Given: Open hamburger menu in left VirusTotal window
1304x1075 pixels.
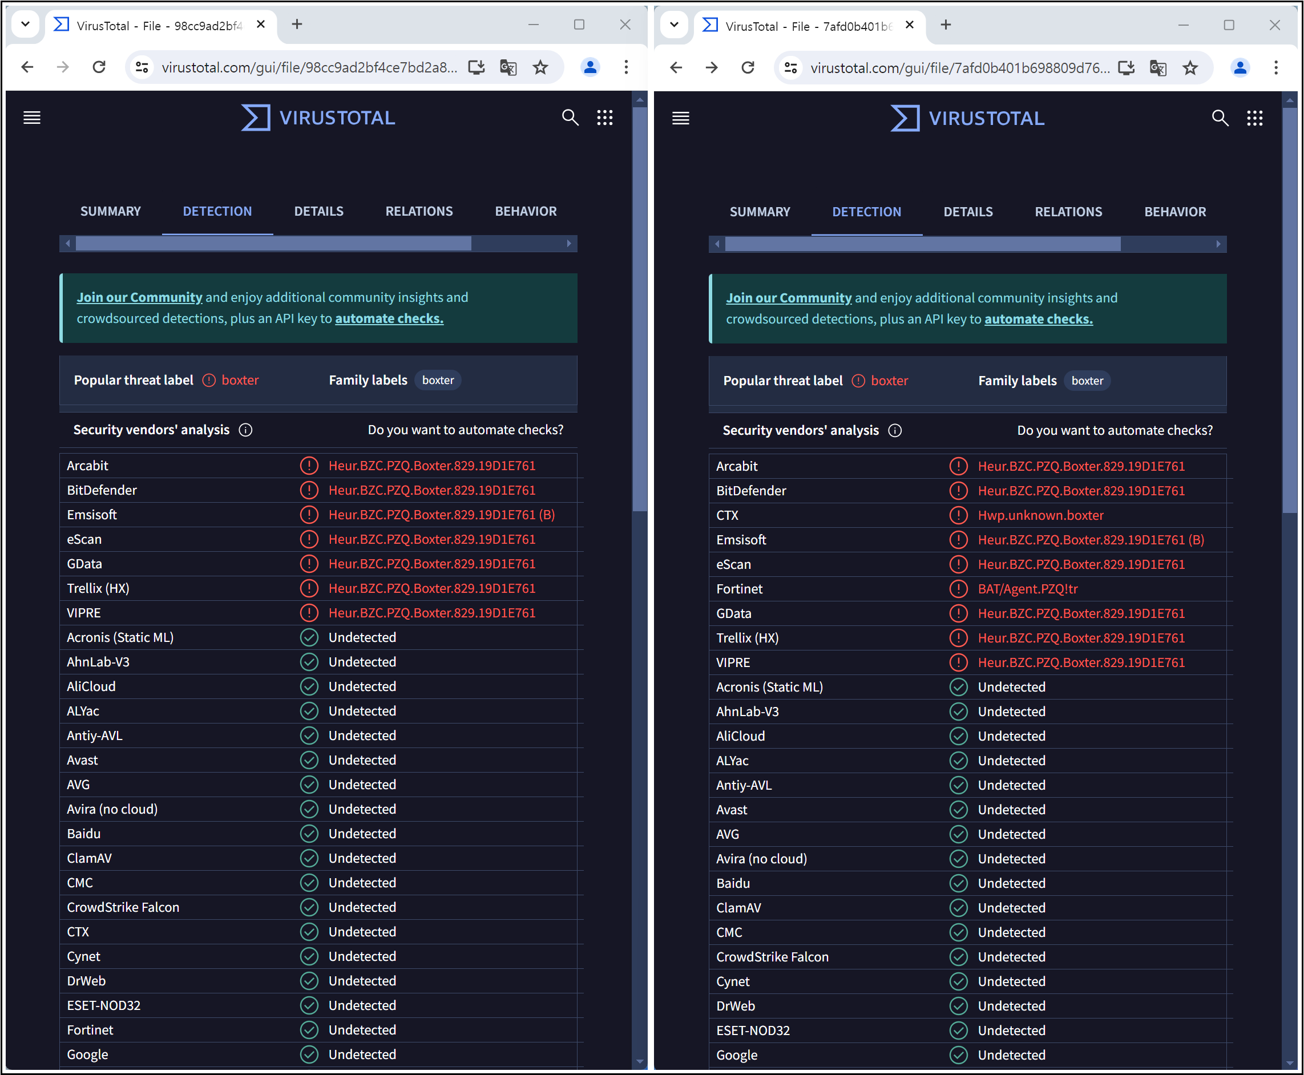Looking at the screenshot, I should click(31, 118).
